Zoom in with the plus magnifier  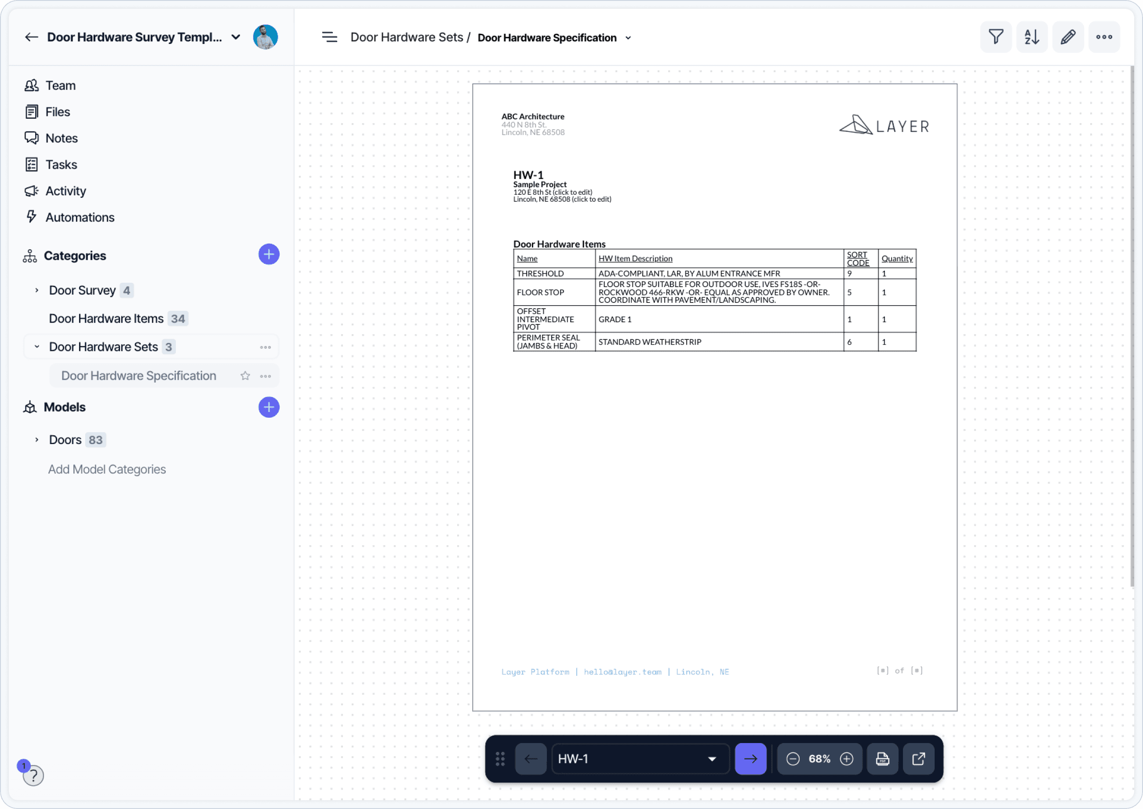(x=846, y=759)
